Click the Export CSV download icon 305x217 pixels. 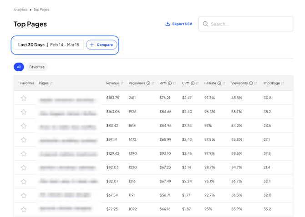[168, 24]
